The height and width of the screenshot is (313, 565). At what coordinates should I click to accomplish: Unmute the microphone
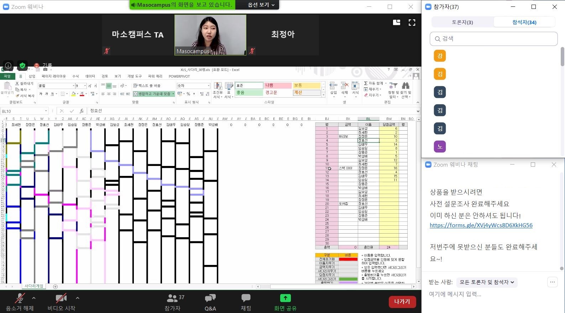(20, 298)
